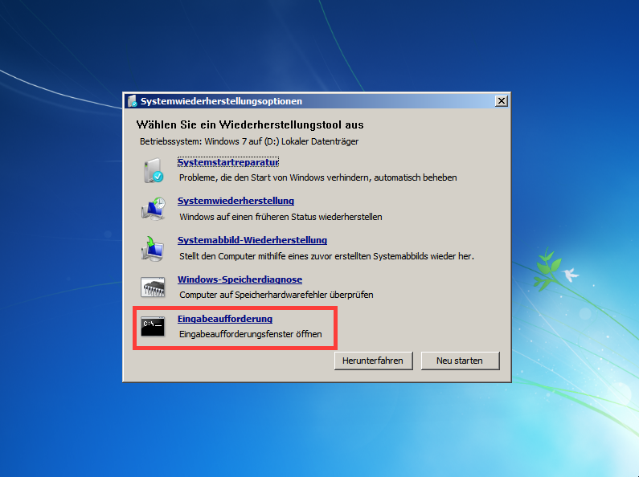
Task: Select the Systemabbild-Wiederherstellung link
Action: point(252,240)
